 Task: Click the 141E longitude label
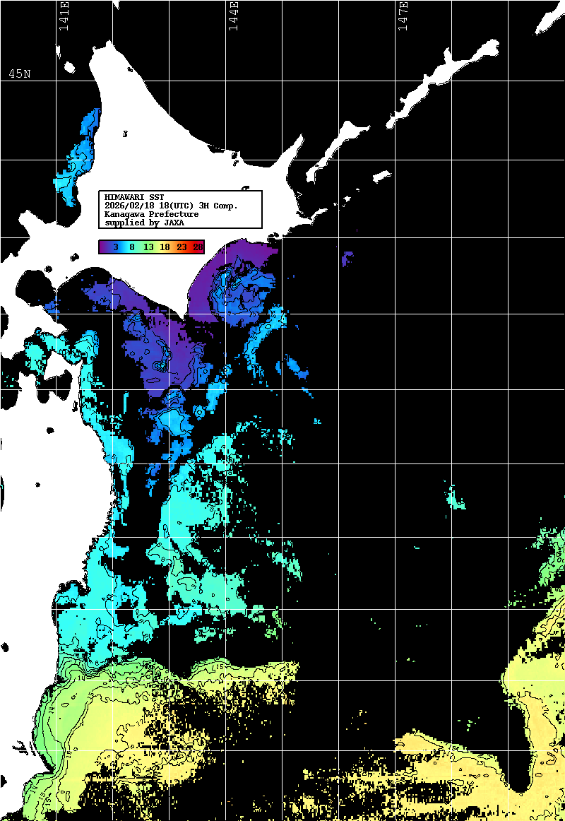[x=64, y=16]
